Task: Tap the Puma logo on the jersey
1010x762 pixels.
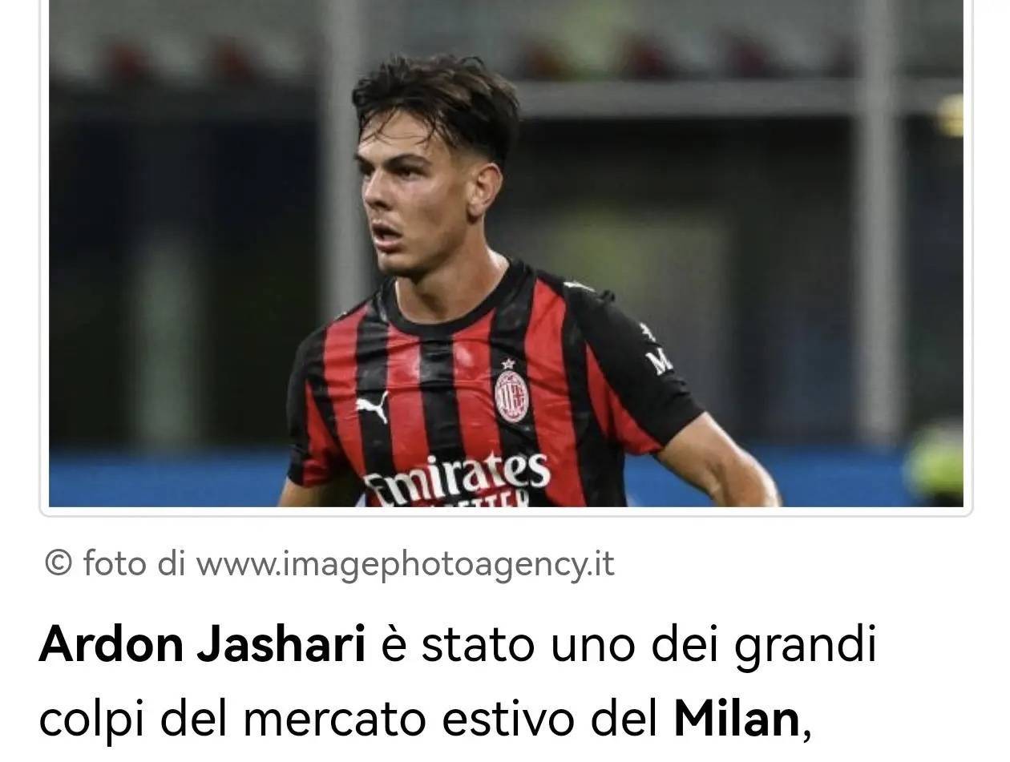Action: tap(372, 406)
